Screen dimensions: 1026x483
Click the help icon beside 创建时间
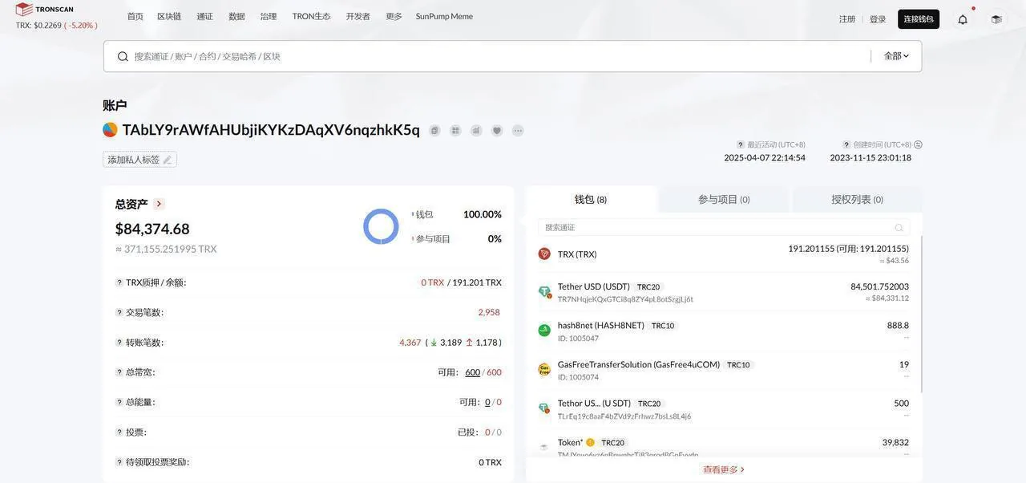click(x=846, y=144)
